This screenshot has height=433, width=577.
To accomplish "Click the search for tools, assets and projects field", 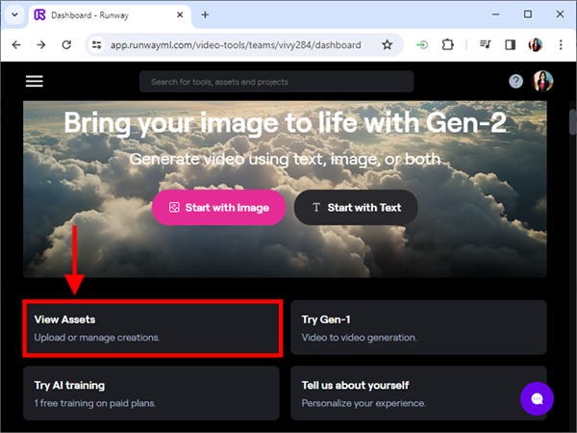I will click(276, 82).
